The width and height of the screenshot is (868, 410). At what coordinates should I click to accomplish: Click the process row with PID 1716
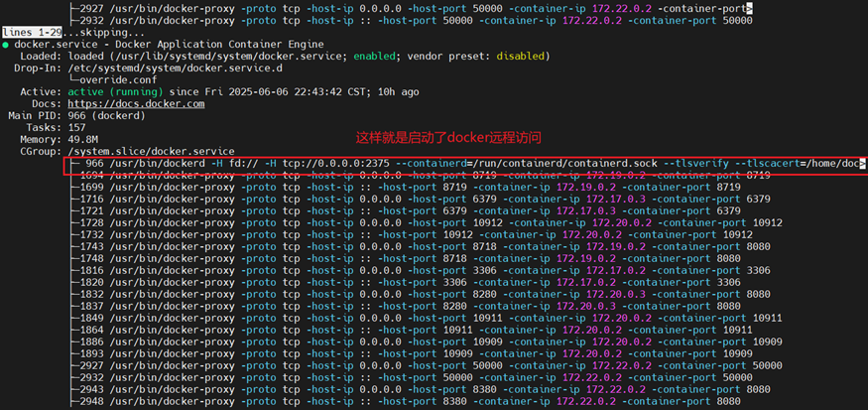422,199
